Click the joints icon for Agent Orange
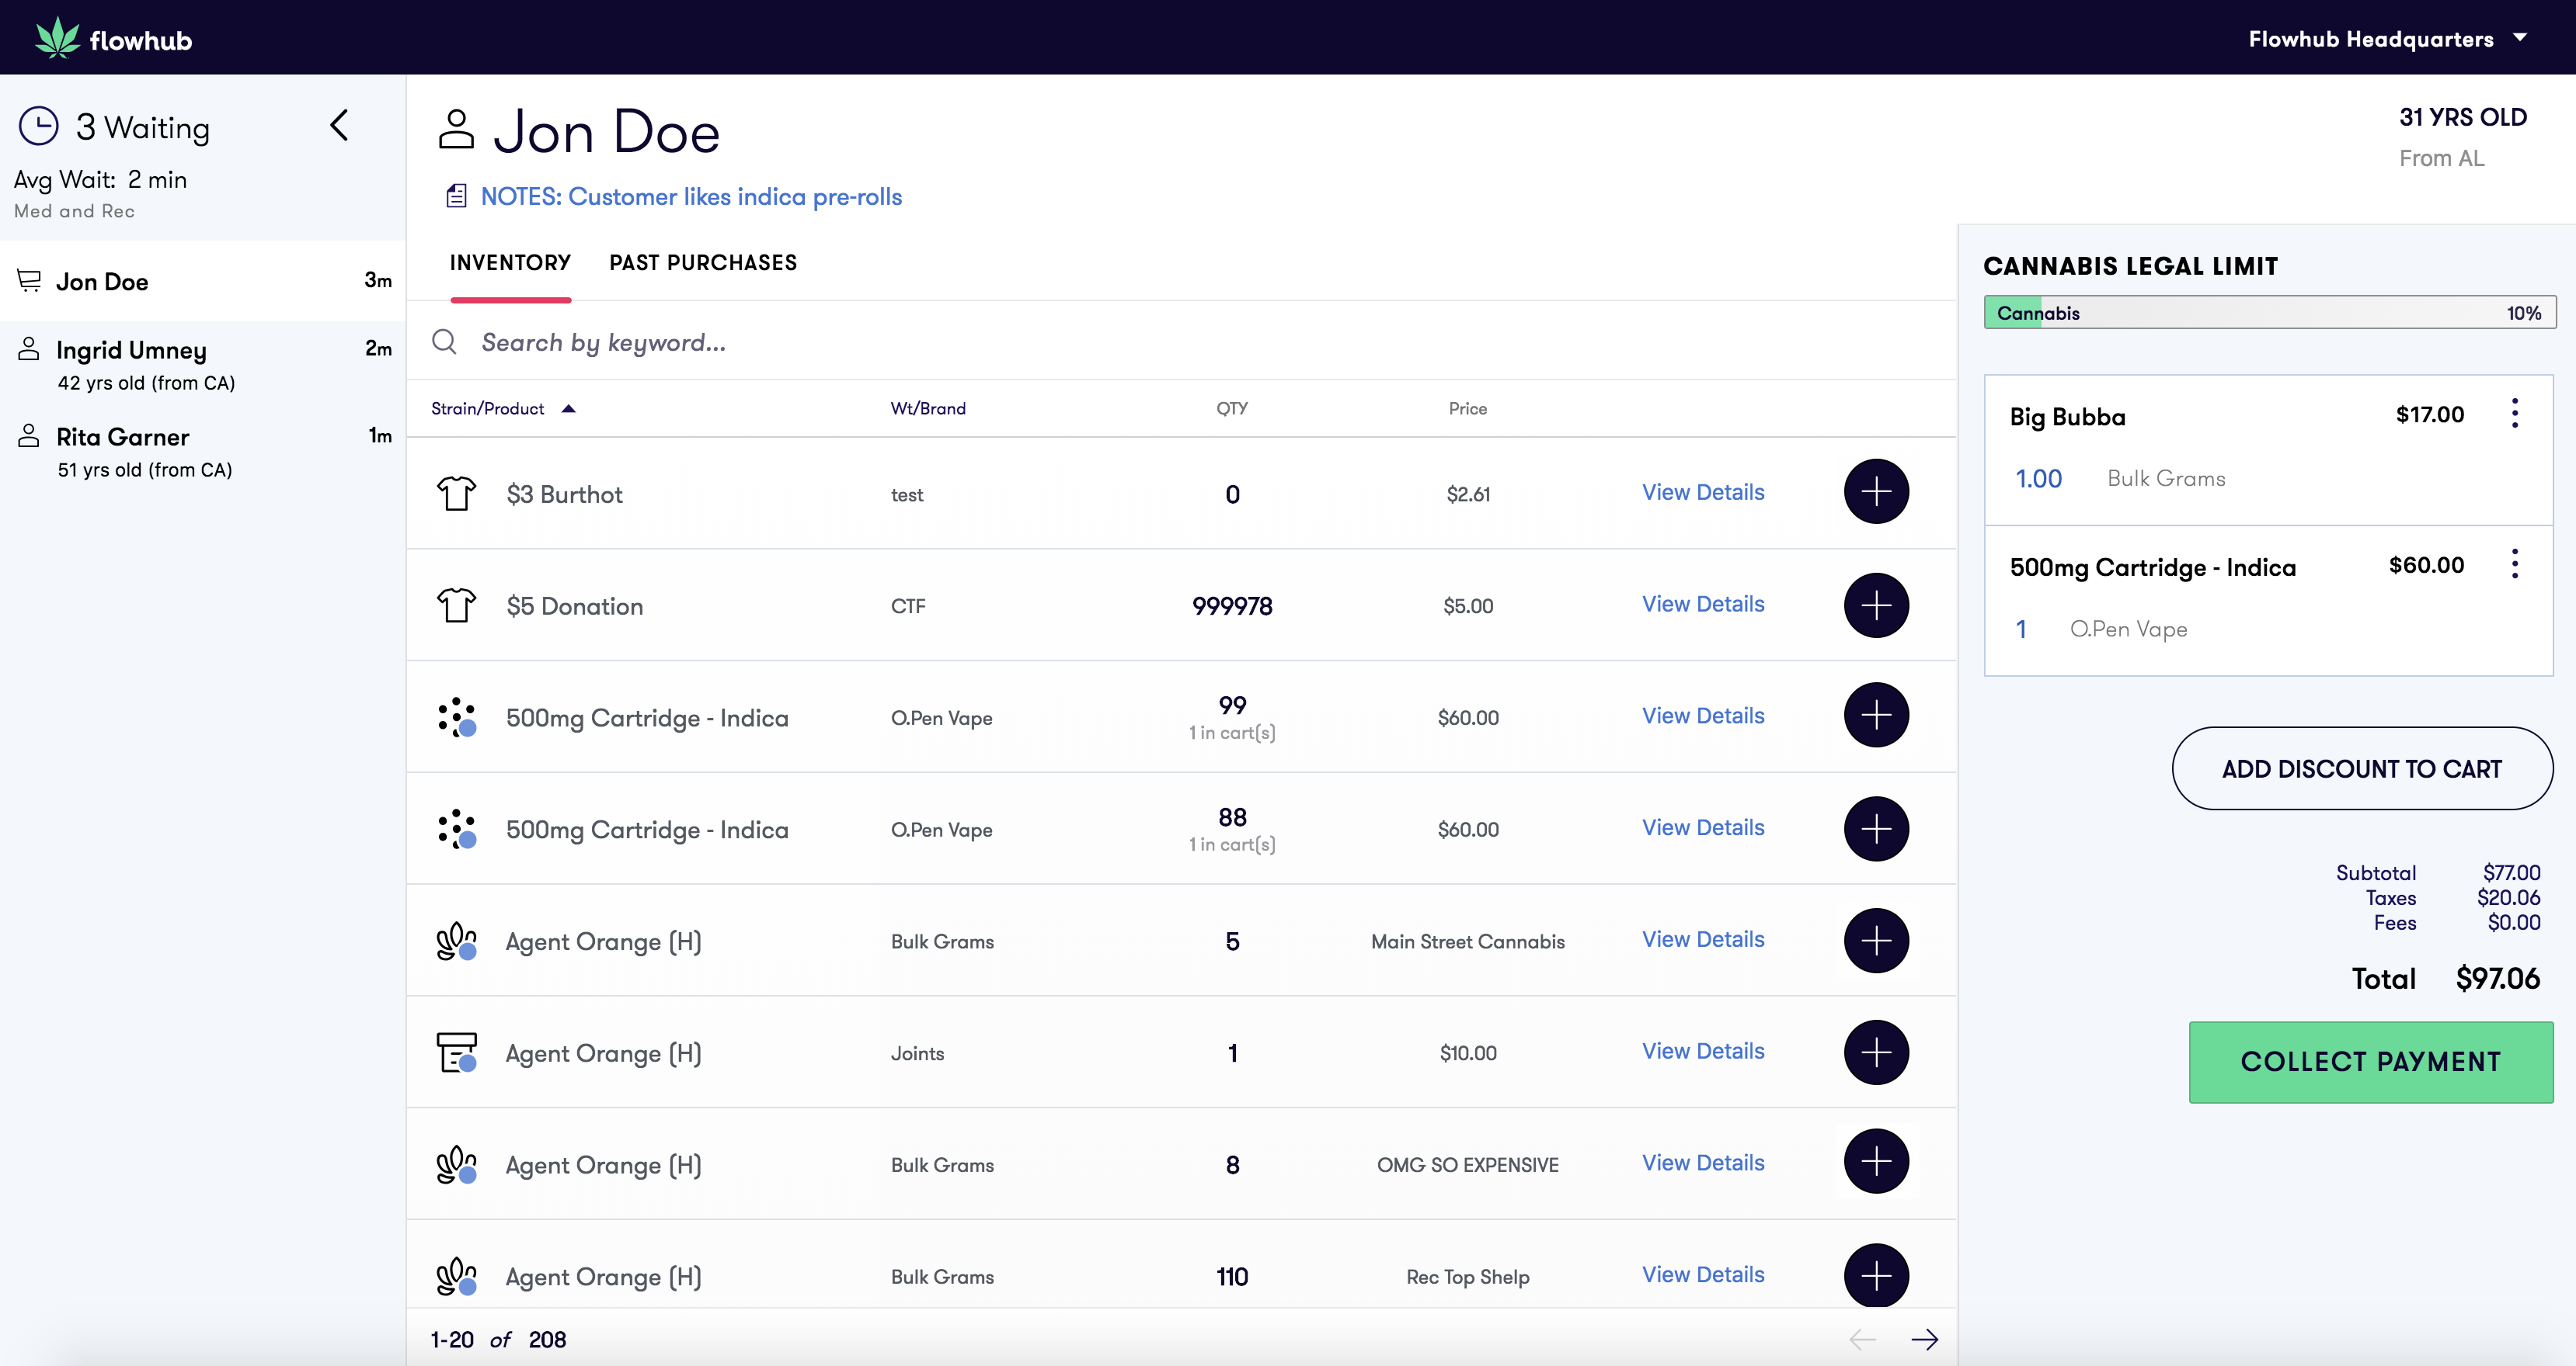Screen dimensions: 2576x1366 [x=457, y=1052]
